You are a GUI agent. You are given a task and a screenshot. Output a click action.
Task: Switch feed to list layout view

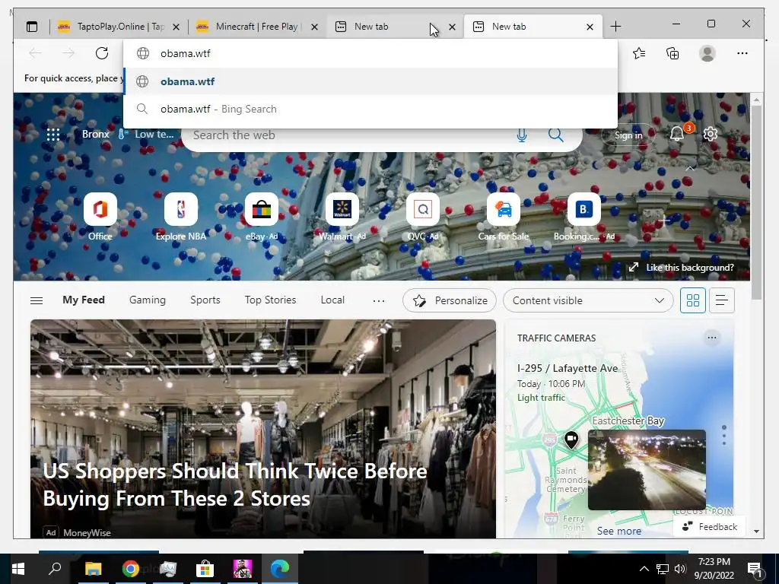point(721,300)
